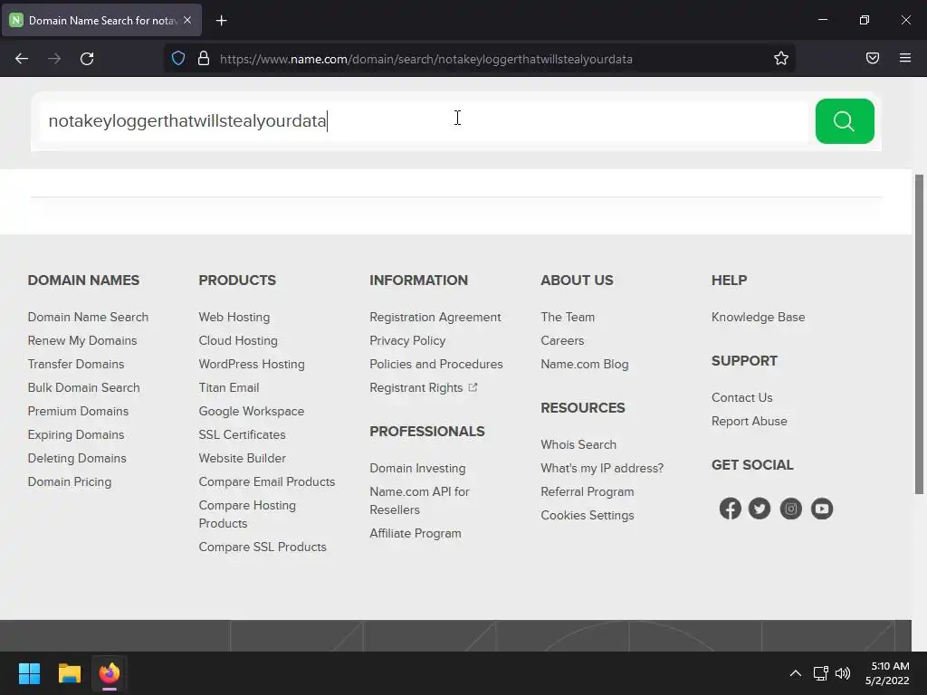Open Google Workspace link
The image size is (927, 695).
pyautogui.click(x=252, y=412)
